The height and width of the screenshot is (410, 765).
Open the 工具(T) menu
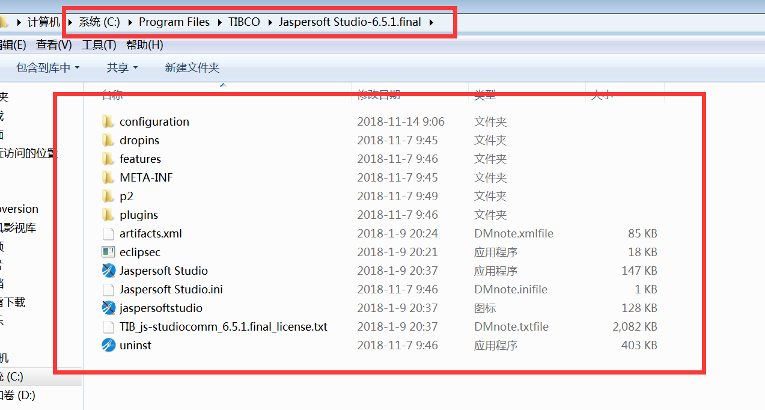coord(99,45)
